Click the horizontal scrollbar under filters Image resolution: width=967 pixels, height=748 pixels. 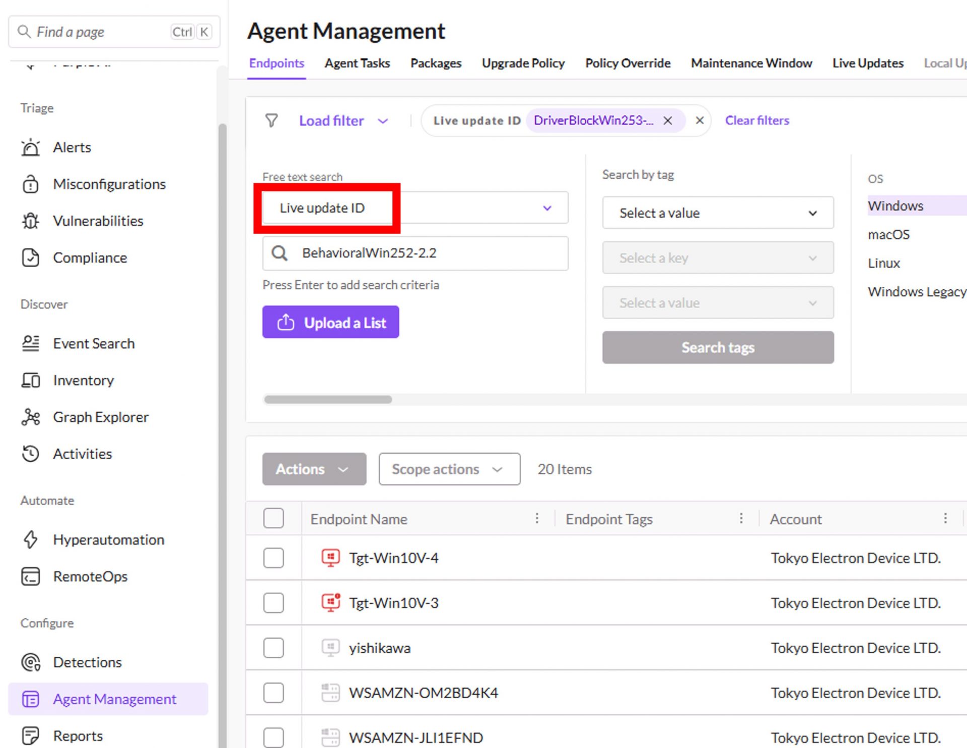pyautogui.click(x=328, y=400)
